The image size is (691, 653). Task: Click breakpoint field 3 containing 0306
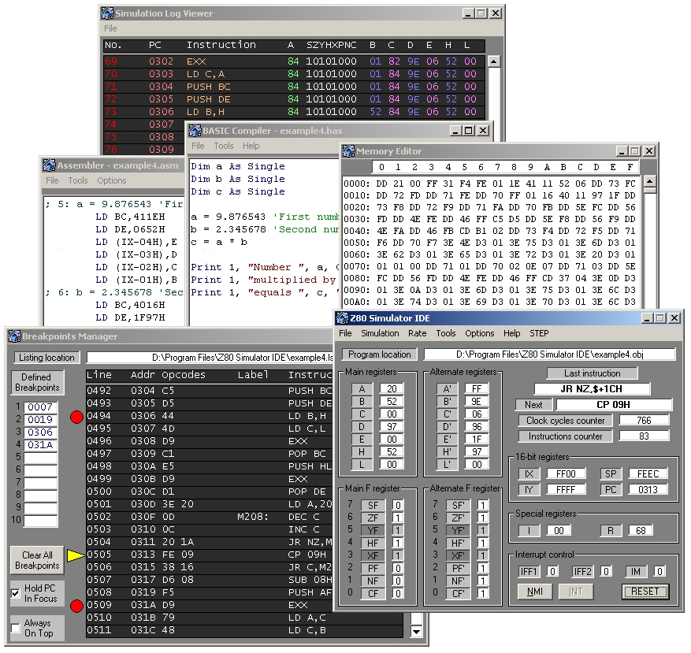click(40, 432)
